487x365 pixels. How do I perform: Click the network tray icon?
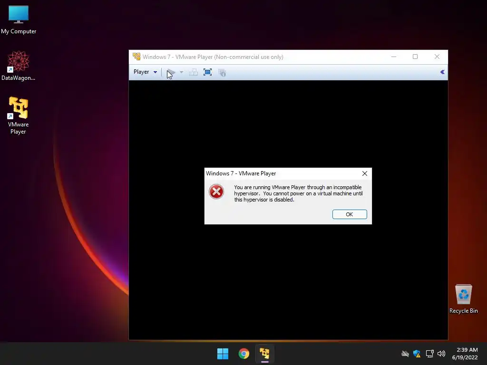429,354
